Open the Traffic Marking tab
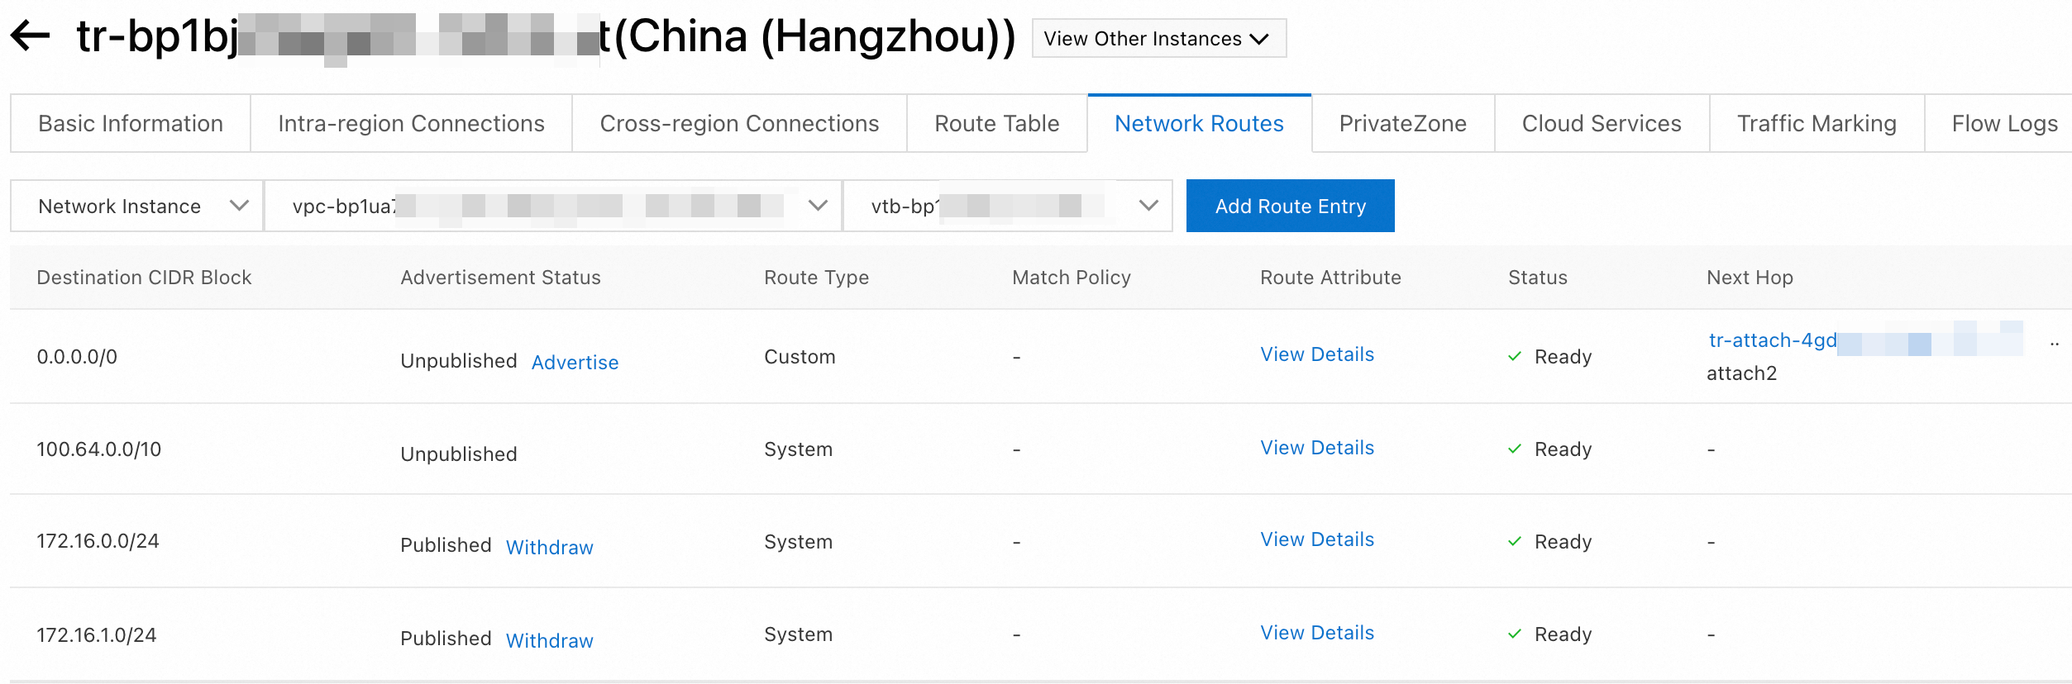2072x684 pixels. 1817,124
